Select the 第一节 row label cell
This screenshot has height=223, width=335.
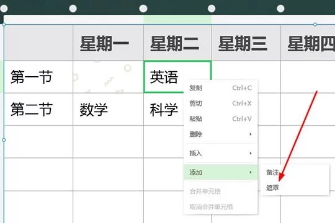(38, 77)
